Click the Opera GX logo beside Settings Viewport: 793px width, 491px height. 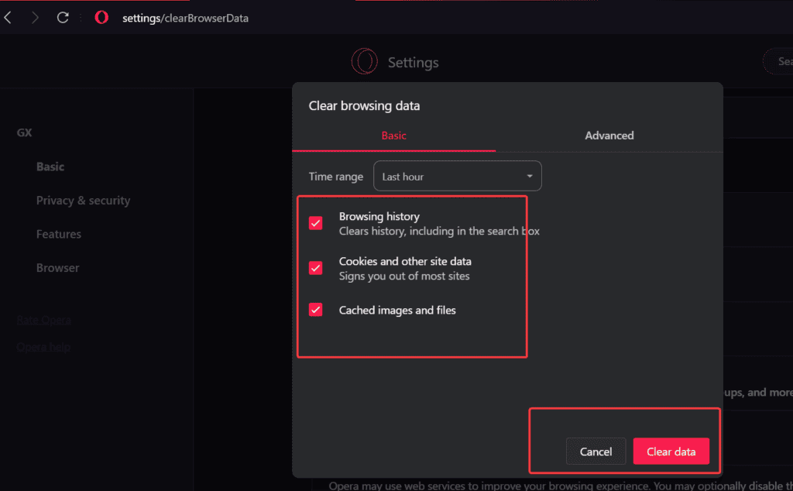(364, 62)
